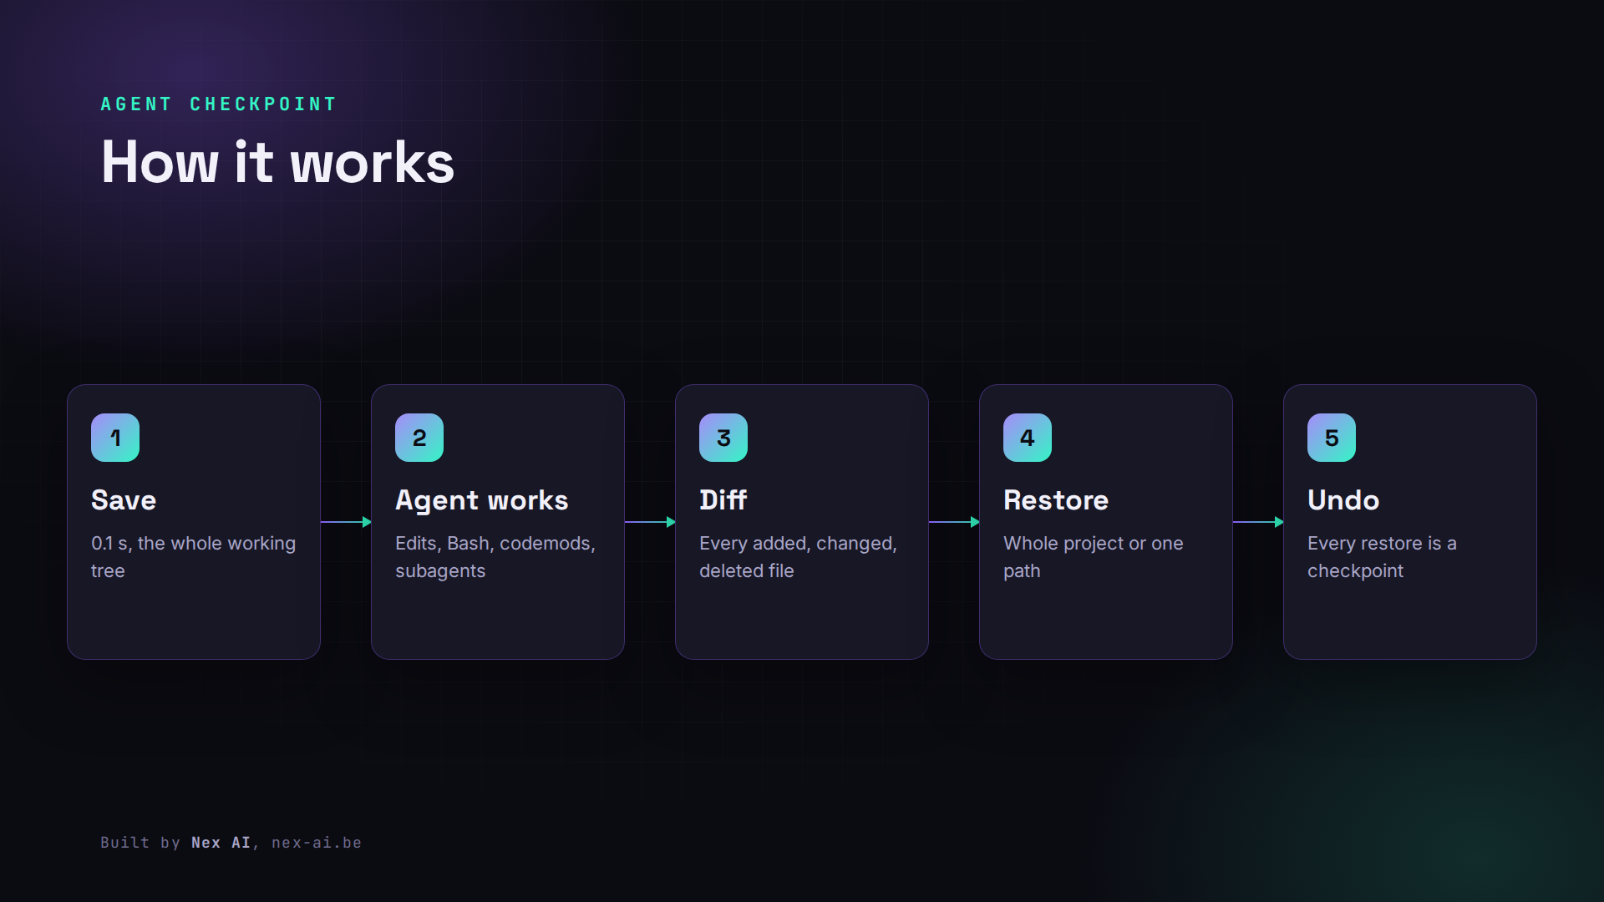Viewport: 1604px width, 902px height.
Task: Click the 'Every restore is a checkpoint' text
Action: pos(1382,557)
